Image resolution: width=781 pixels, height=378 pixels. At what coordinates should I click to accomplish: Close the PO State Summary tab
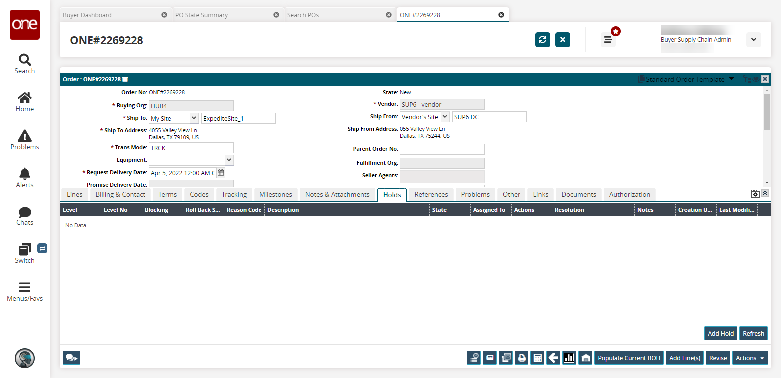pos(276,15)
